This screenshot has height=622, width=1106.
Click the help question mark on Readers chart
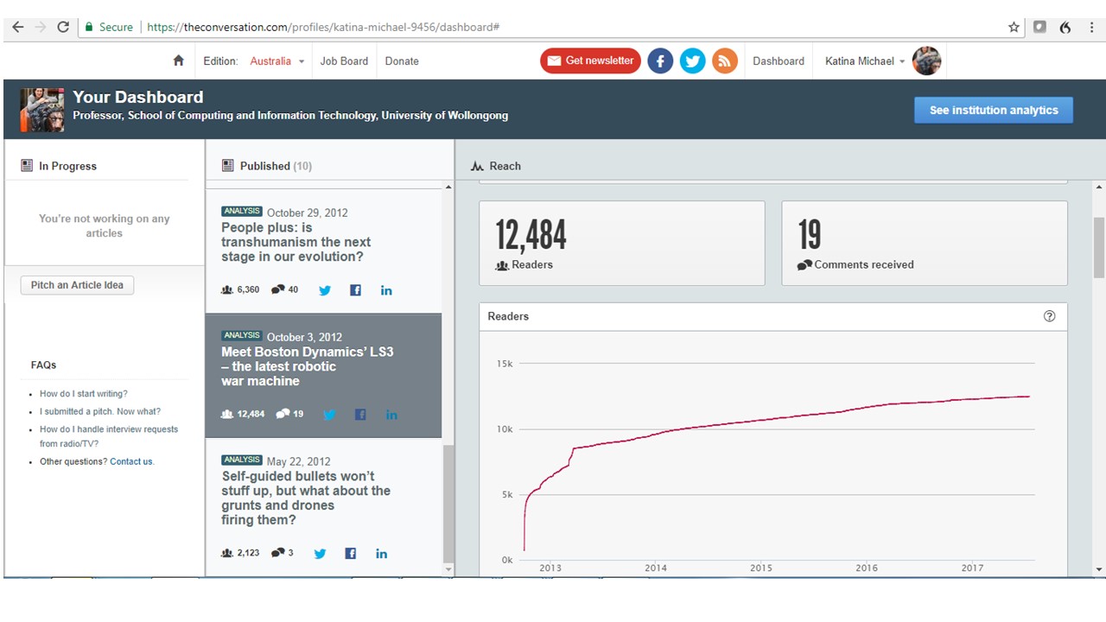tap(1049, 316)
